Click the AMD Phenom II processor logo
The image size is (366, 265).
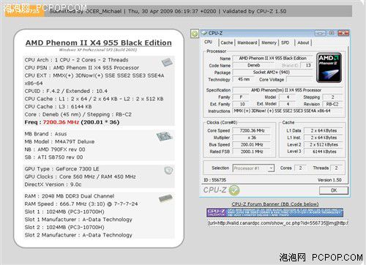(x=329, y=68)
